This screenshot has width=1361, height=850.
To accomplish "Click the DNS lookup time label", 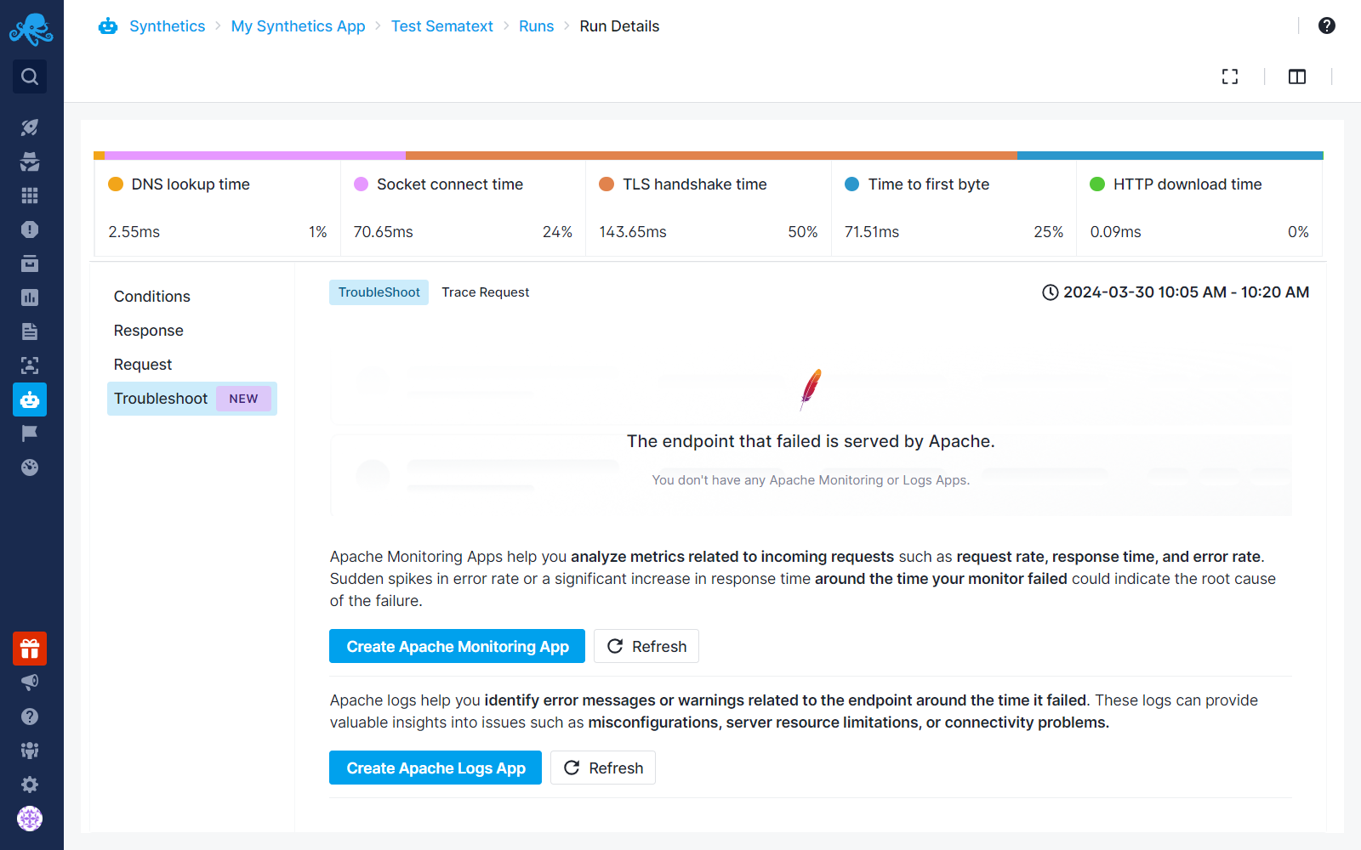I will pyautogui.click(x=191, y=184).
